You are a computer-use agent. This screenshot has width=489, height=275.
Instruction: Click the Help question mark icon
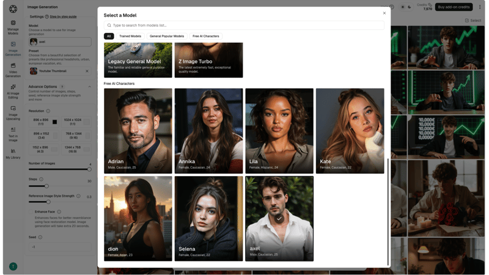point(392,7)
